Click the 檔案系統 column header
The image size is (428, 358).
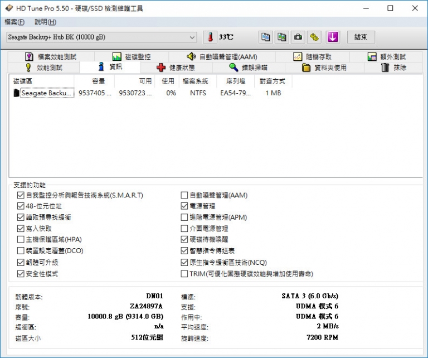tap(198, 81)
